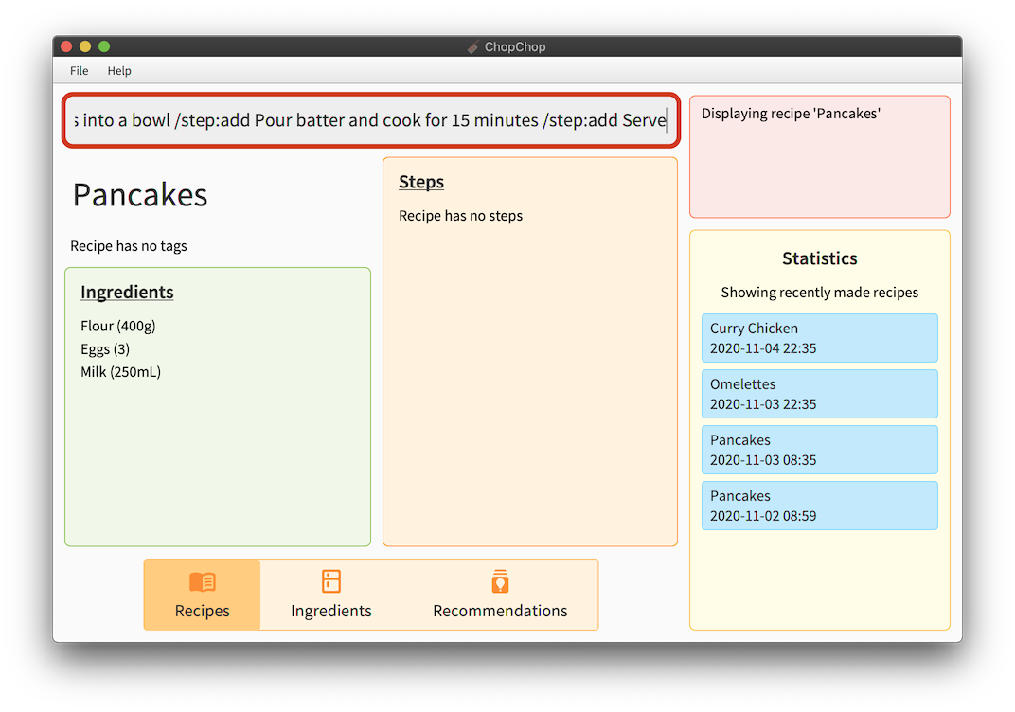Switch to the Ingredients tab label
1015x712 pixels.
(x=330, y=611)
